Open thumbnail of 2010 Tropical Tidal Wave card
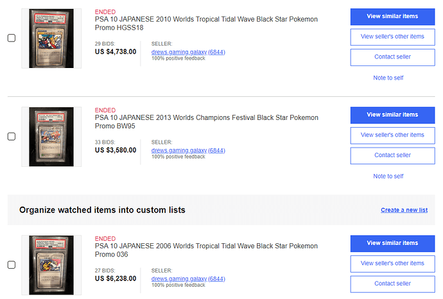This screenshot has height=299, width=443. (51, 38)
